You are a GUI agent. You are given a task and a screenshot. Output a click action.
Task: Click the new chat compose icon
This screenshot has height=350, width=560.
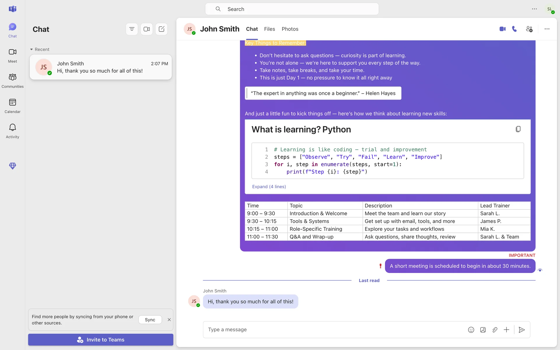(x=161, y=29)
